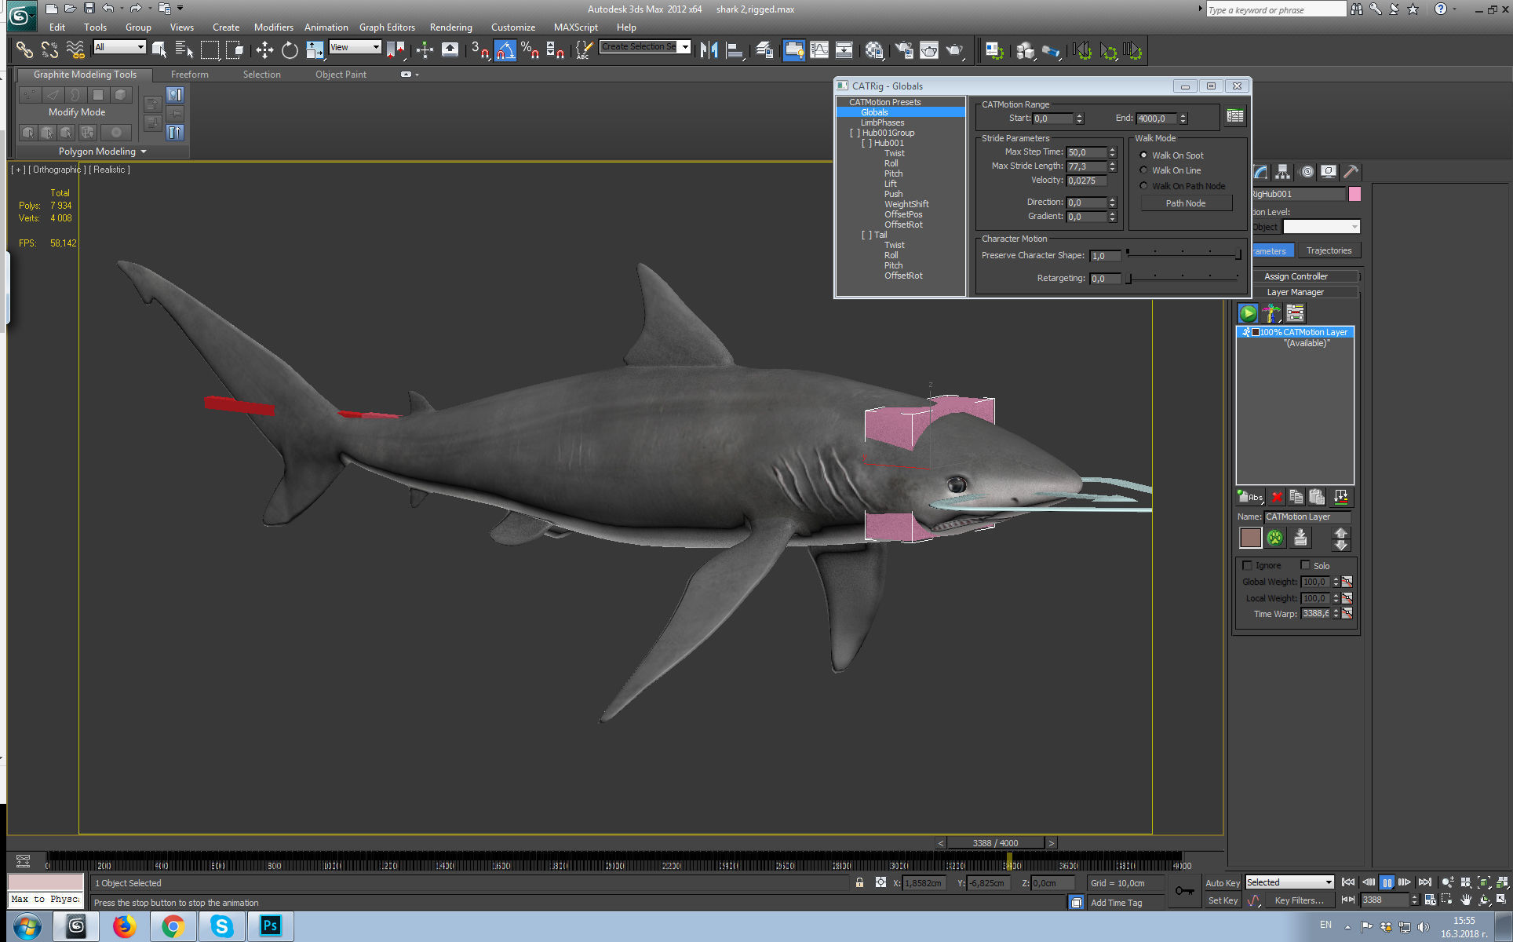Open the Animation menu

(x=326, y=27)
